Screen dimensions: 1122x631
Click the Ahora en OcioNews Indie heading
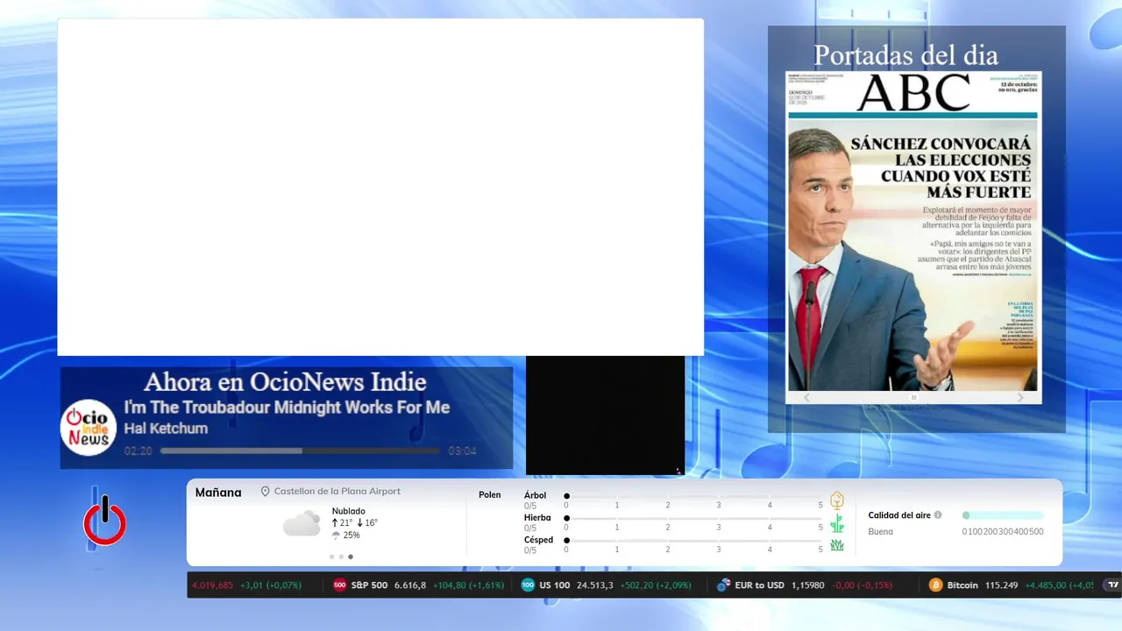coord(285,382)
